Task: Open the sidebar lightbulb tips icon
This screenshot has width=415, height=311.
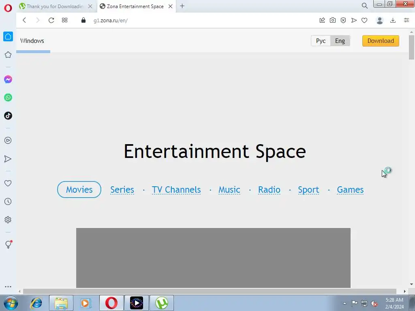Action: (8, 244)
